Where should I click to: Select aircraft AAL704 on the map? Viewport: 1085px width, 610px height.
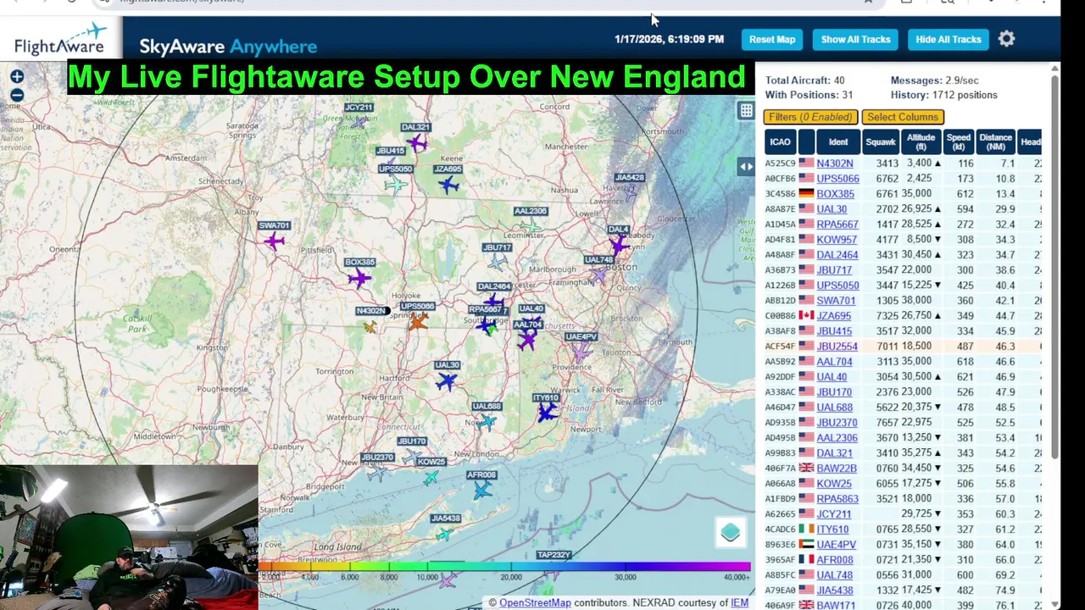click(527, 340)
